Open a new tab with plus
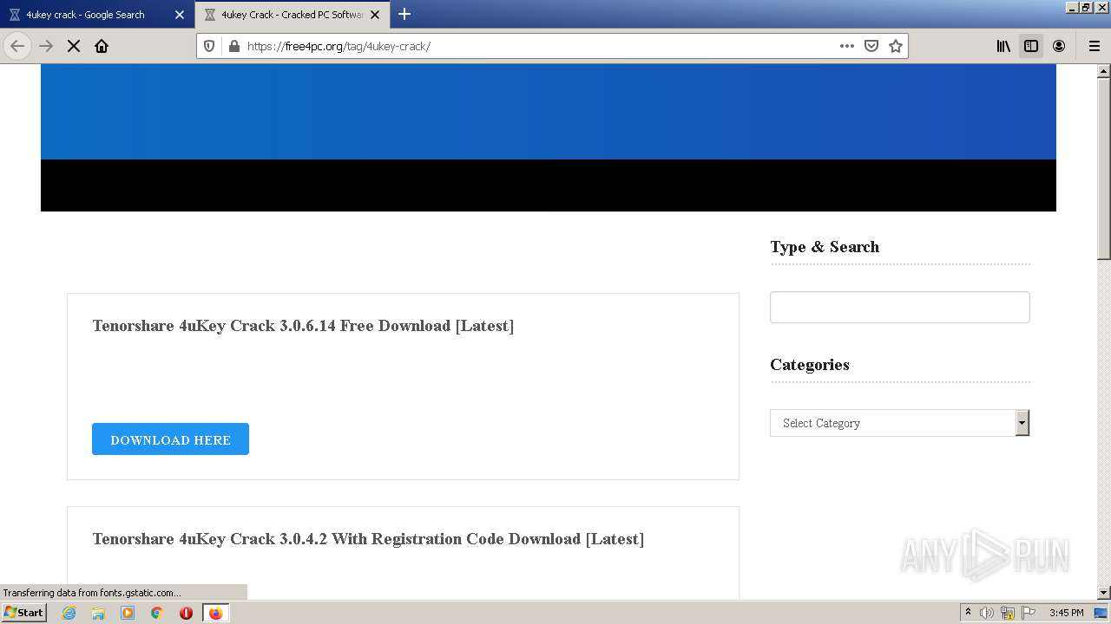The image size is (1111, 624). pos(404,14)
